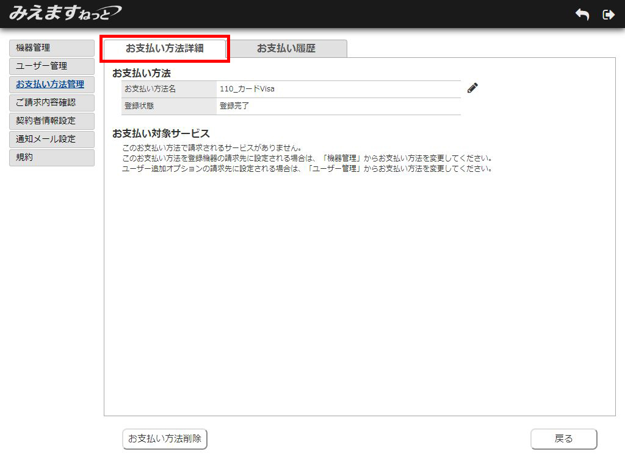Open 通知メール設定 settings page
Image resolution: width=625 pixels, height=468 pixels.
click(52, 139)
